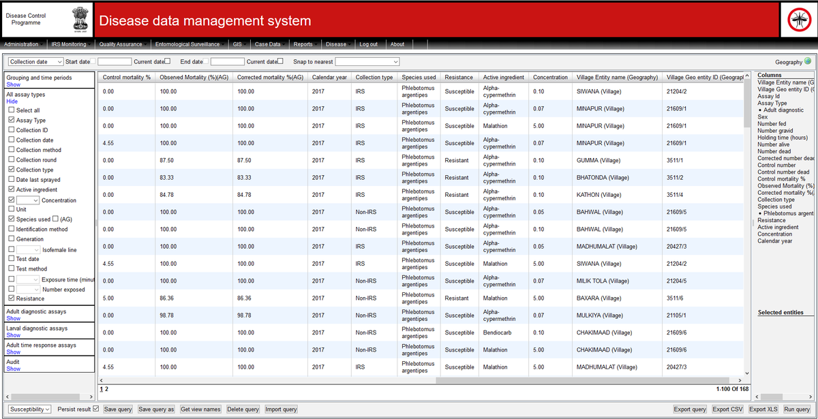Open the Administration menu
Screen dimensions: 818x419
(x=23, y=44)
